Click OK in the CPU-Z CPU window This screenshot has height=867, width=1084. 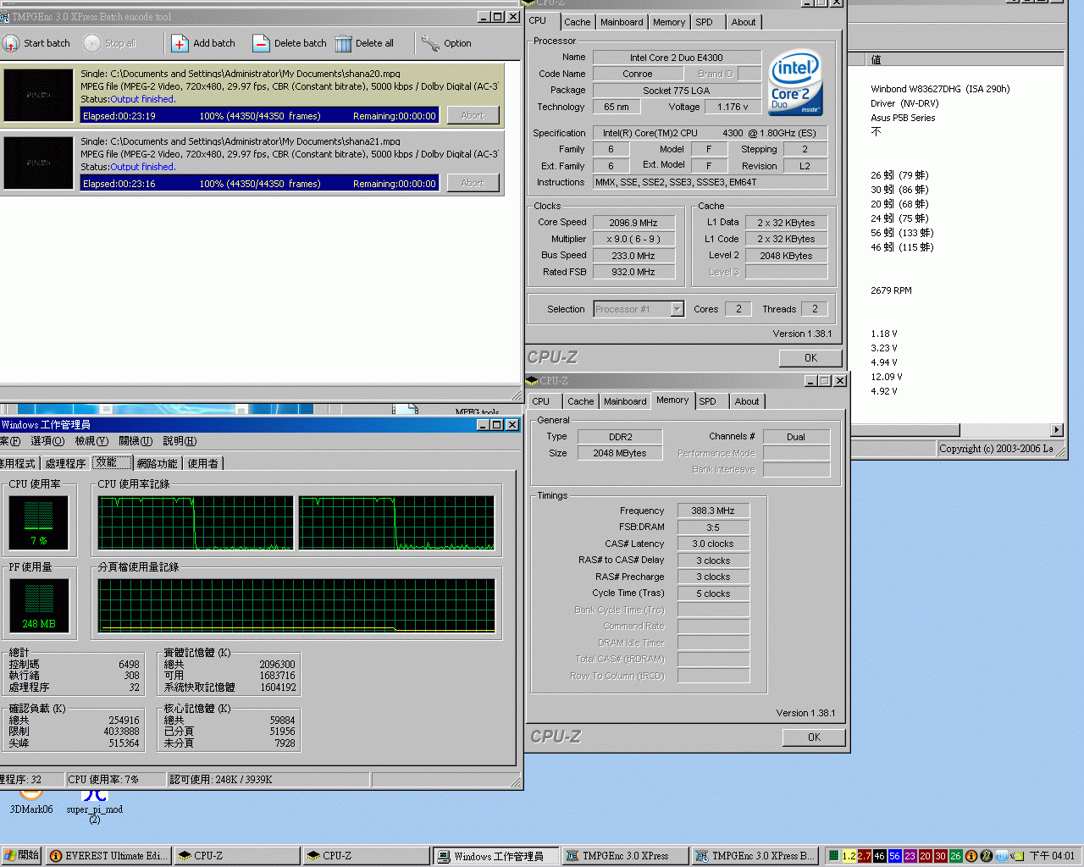pos(810,358)
